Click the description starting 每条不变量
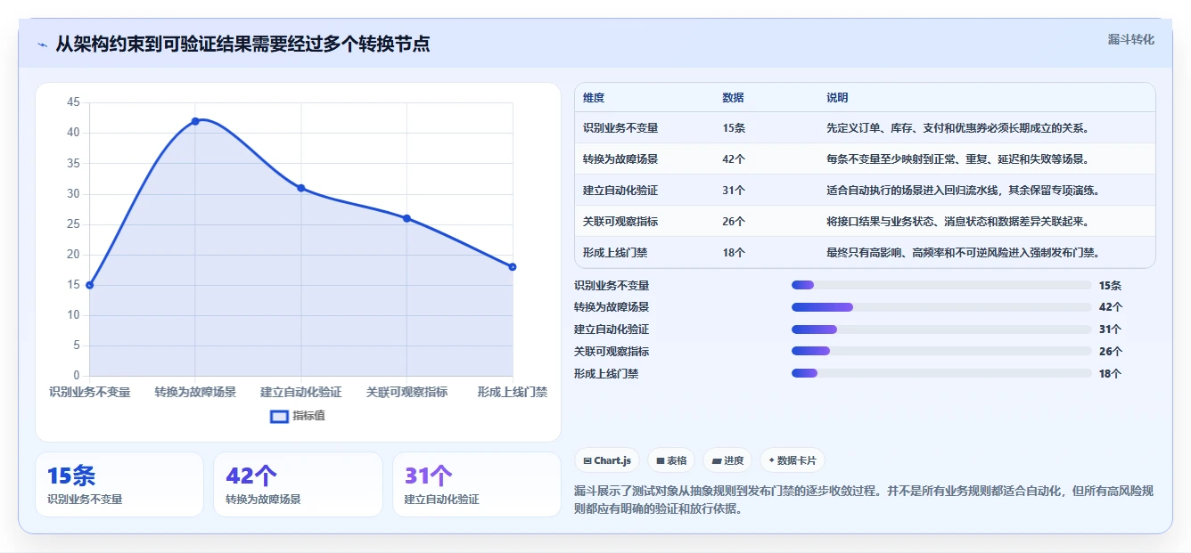The image size is (1191, 553). 958,159
